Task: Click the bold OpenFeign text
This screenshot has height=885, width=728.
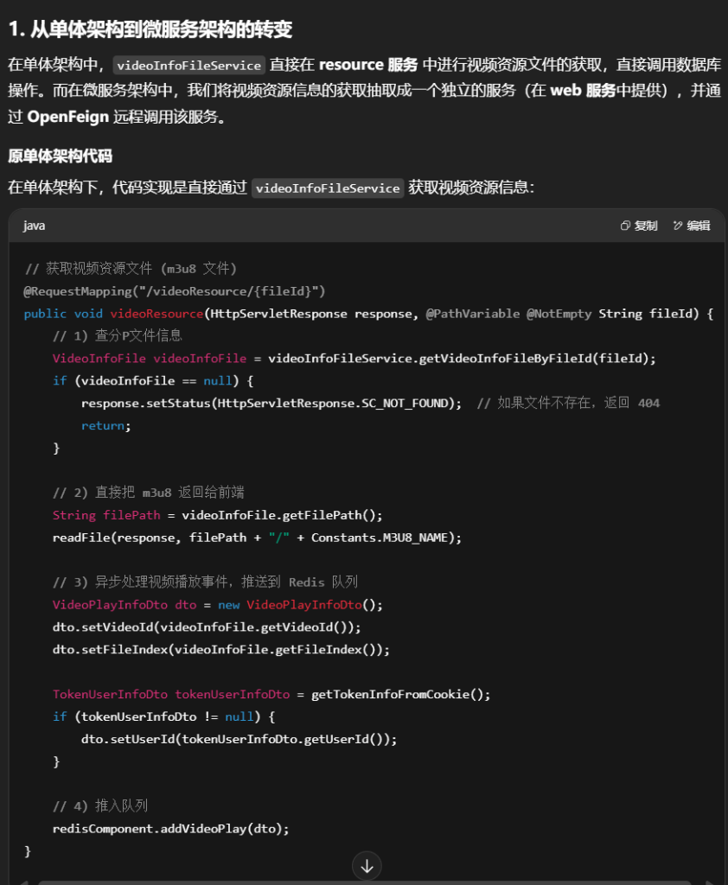Action: (67, 117)
